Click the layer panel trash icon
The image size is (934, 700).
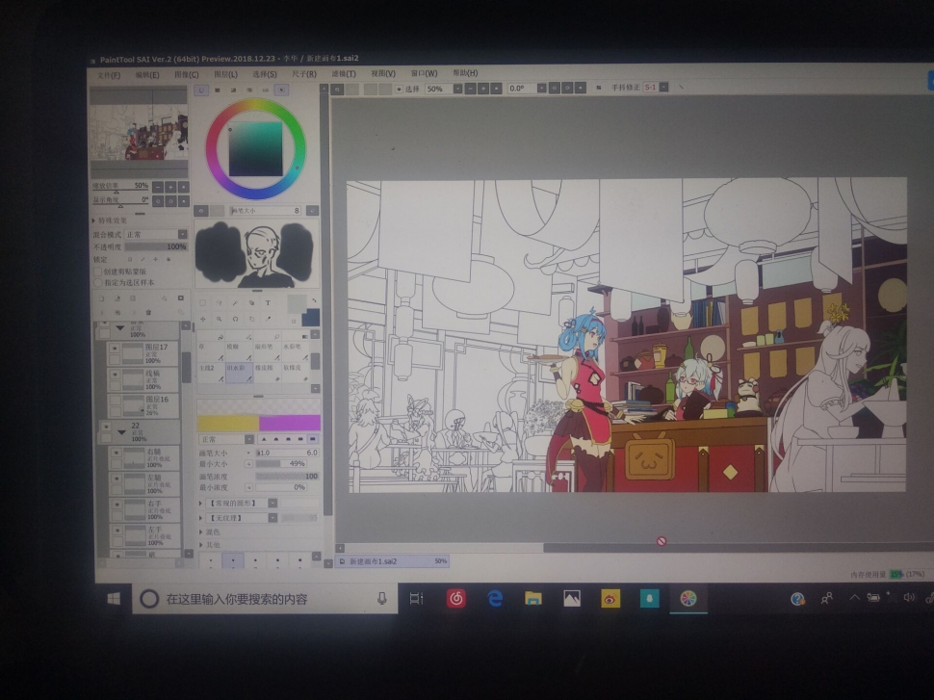148,312
